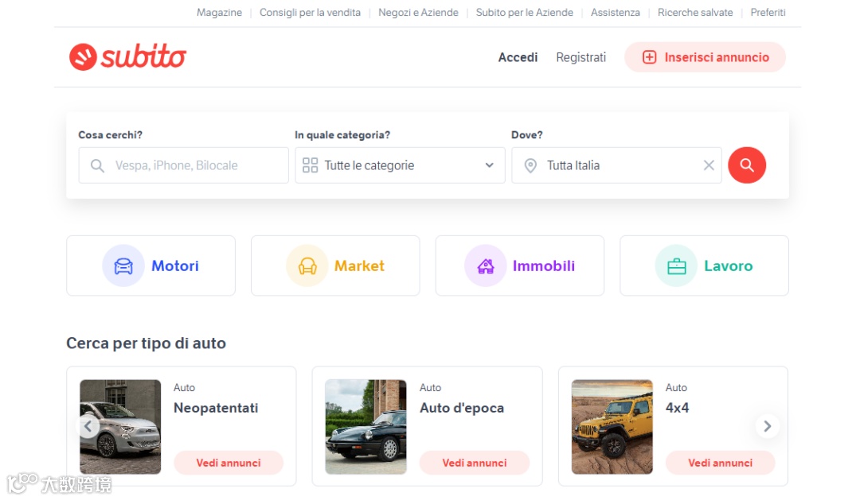The image size is (860, 500).
Task: Clear the Tutta Italia location with X
Action: (709, 165)
